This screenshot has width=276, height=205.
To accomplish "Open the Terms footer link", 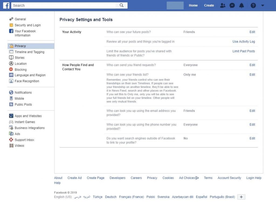I will [208, 178].
